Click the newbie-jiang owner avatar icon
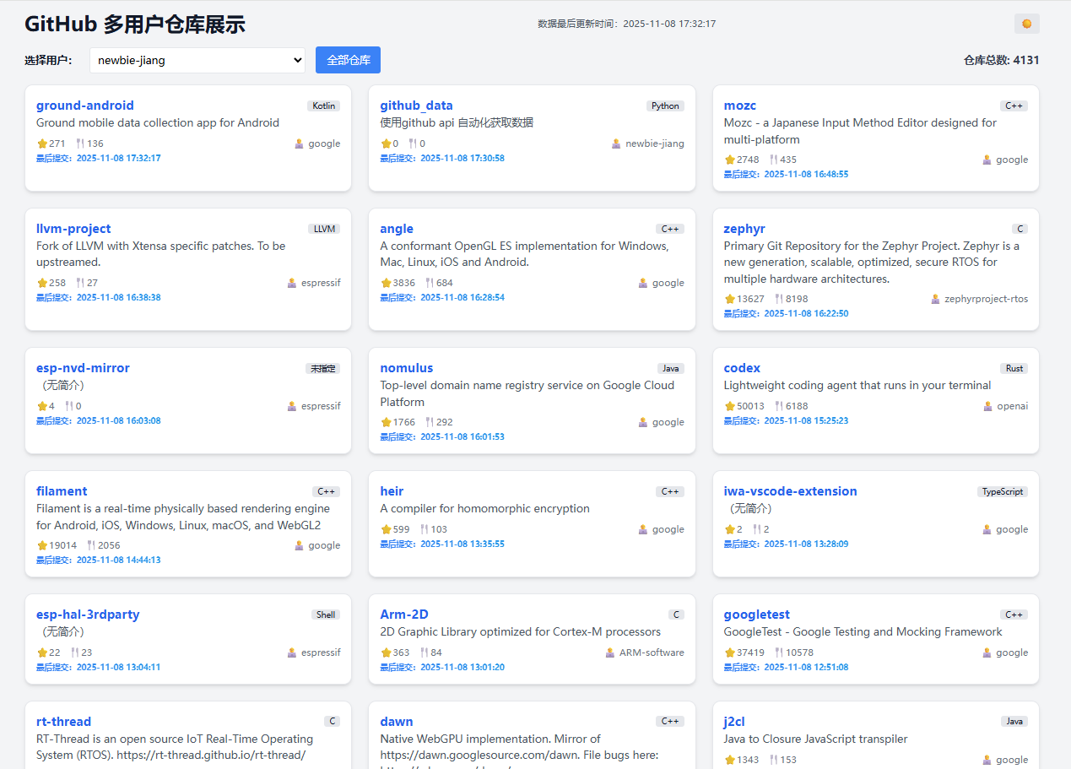The width and height of the screenshot is (1071, 769). click(x=616, y=144)
